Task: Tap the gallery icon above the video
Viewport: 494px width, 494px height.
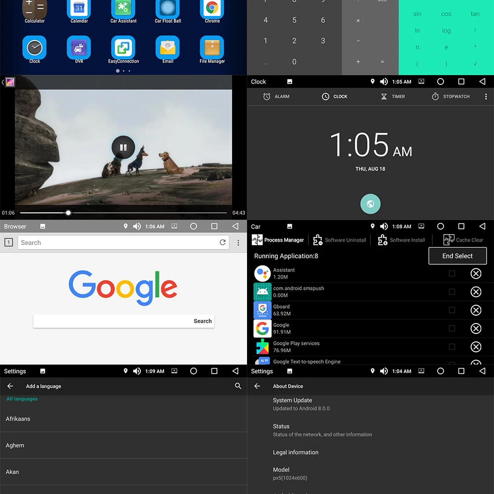Action: point(10,82)
